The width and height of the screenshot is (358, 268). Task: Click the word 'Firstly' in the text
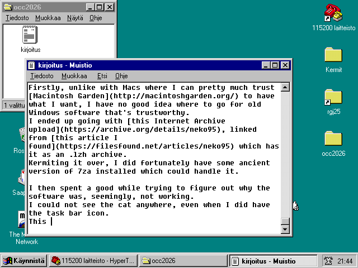click(x=44, y=88)
